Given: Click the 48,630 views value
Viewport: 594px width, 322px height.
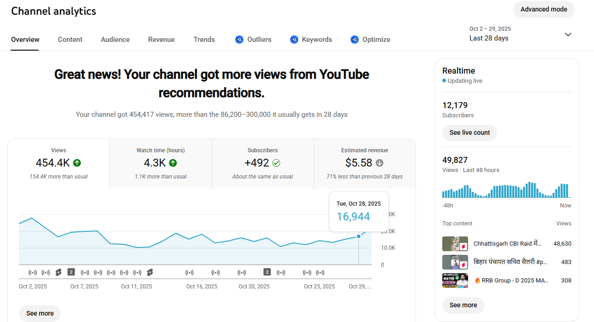Looking at the screenshot, I should [562, 244].
